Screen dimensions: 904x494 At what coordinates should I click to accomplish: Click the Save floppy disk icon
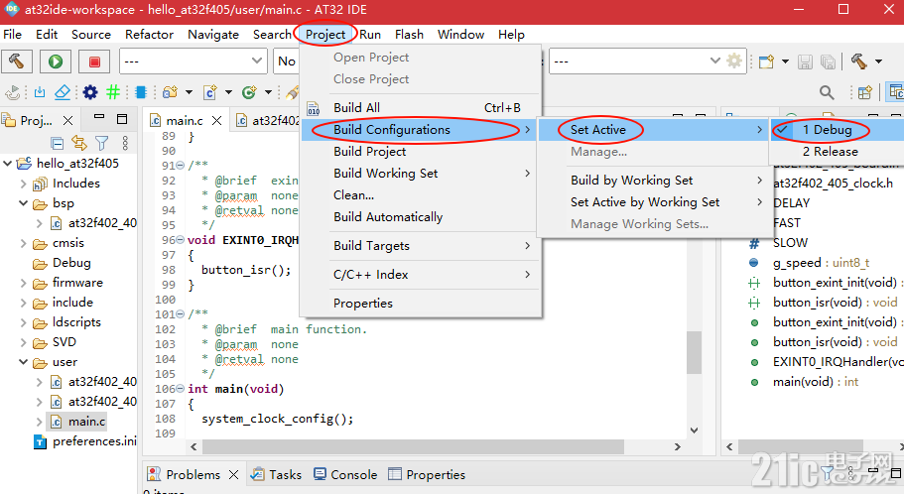click(806, 62)
